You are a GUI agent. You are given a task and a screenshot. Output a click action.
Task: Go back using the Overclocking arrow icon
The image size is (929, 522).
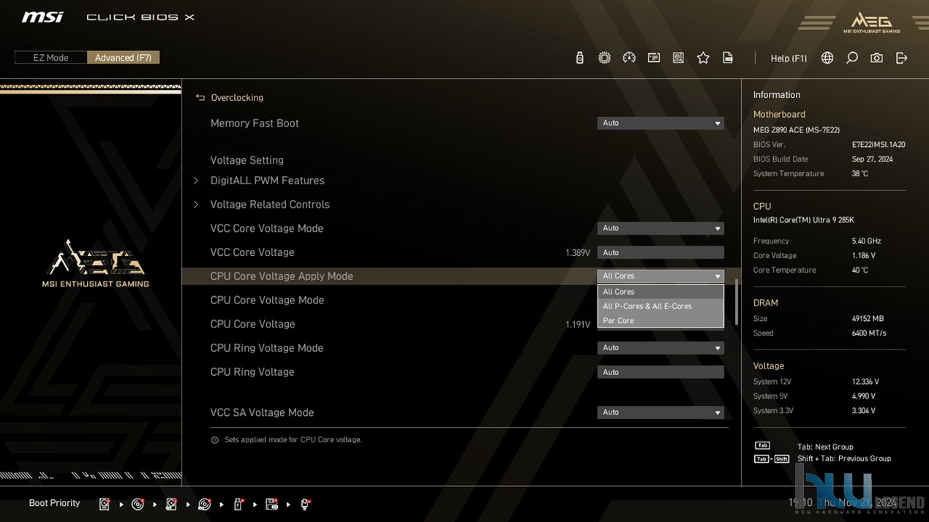pos(200,97)
